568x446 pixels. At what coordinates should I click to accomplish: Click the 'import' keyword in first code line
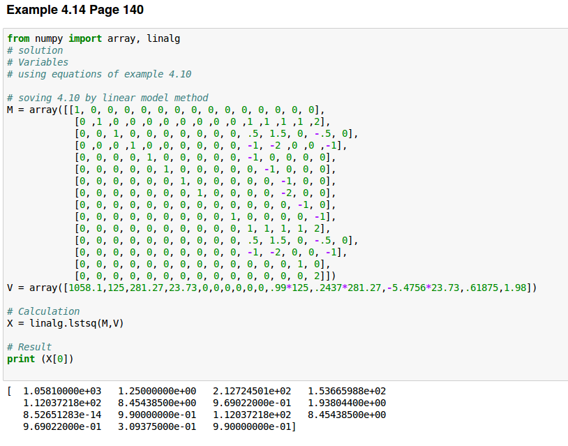pyautogui.click(x=85, y=38)
